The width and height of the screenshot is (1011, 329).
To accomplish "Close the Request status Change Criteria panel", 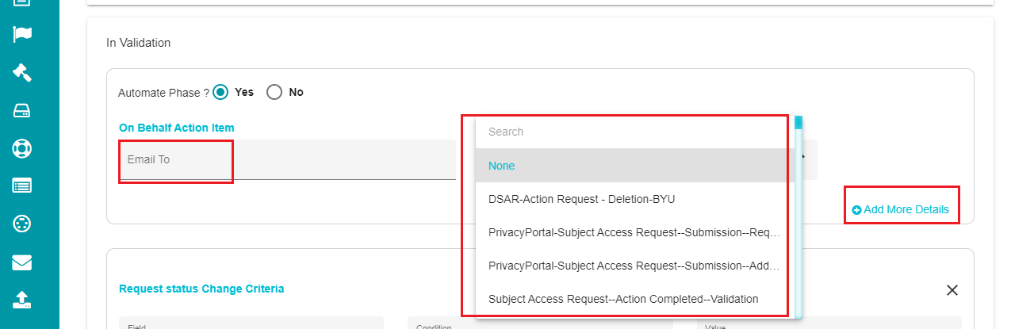I will tap(952, 290).
